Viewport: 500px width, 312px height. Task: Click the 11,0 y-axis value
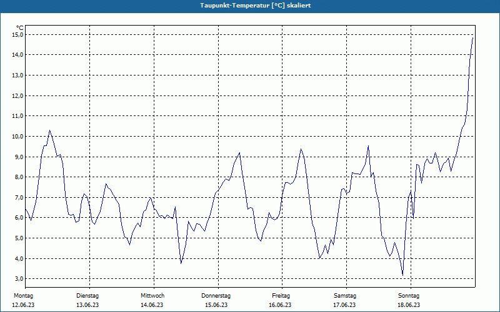click(18, 116)
